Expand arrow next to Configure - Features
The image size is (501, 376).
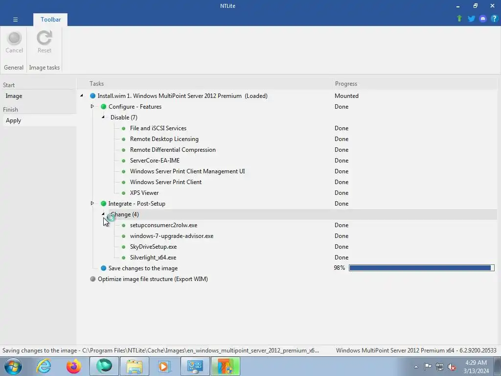tap(92, 106)
